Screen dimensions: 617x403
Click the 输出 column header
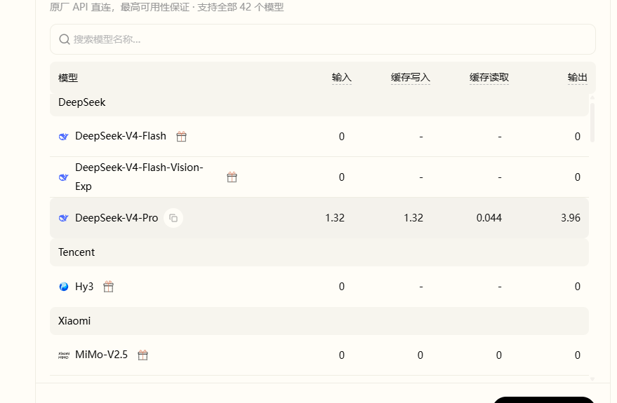point(578,77)
